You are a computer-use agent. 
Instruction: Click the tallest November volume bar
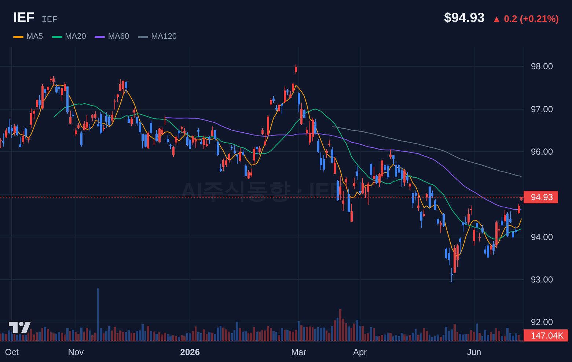tap(98, 315)
